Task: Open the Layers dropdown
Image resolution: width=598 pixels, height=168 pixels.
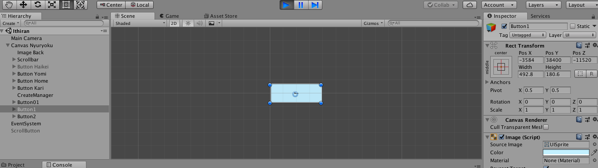Action: click(543, 5)
